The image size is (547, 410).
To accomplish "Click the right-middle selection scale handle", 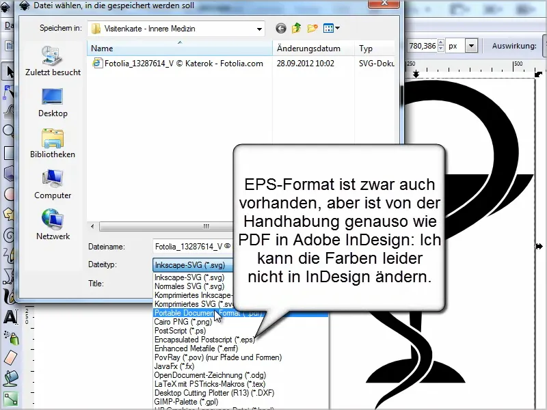I will coord(539,246).
